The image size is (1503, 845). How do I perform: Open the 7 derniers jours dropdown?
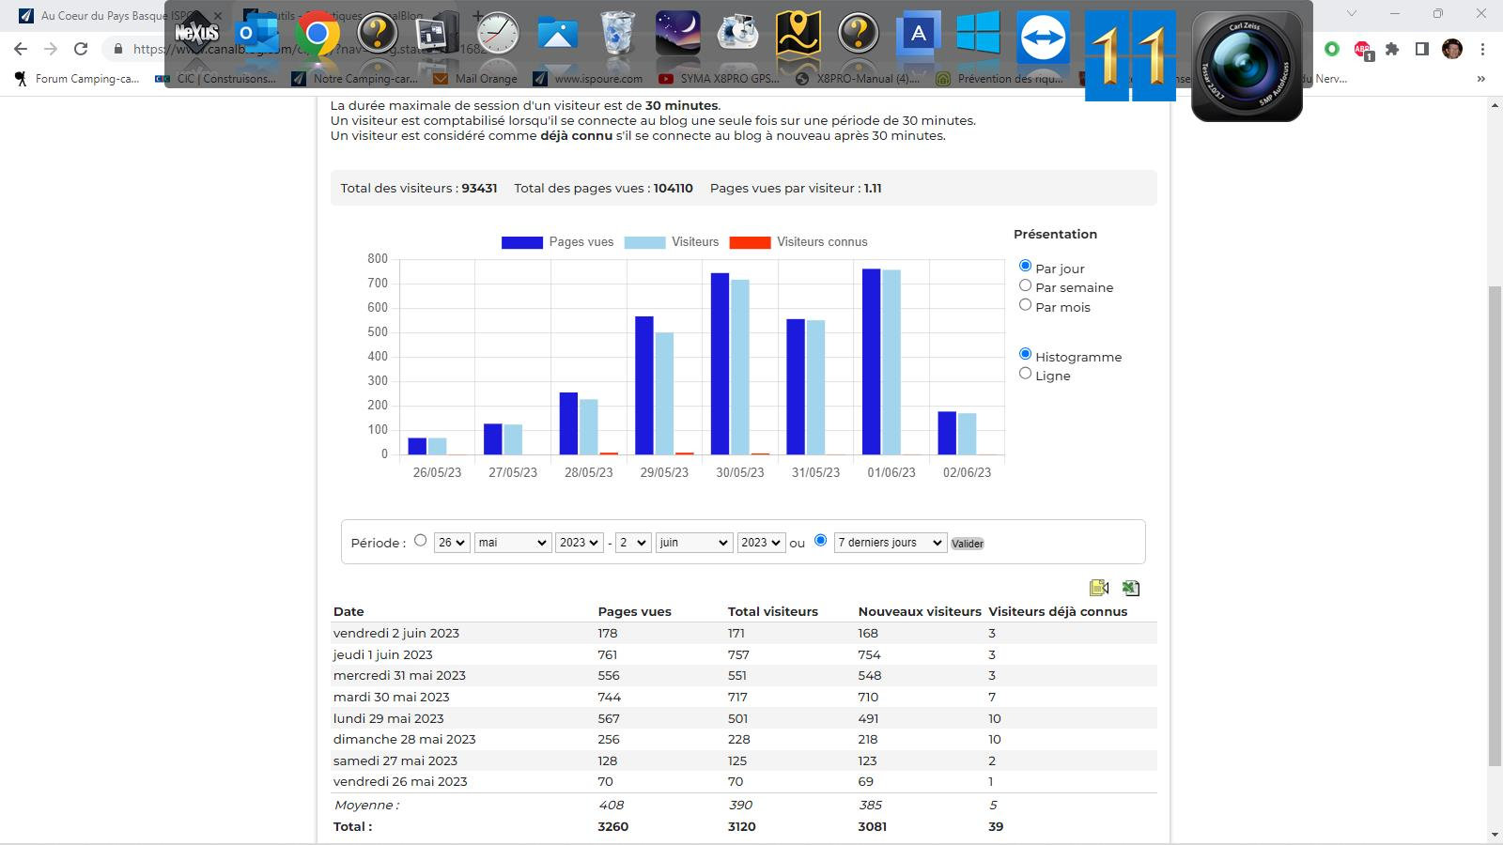891,543
